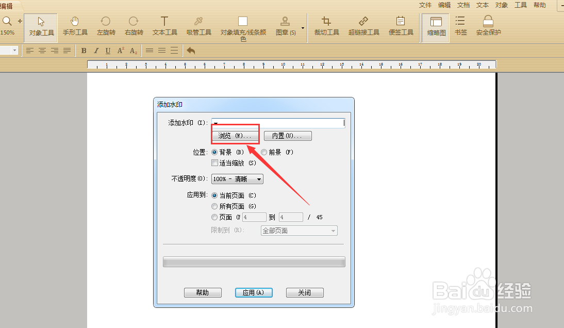Apply subscript formatting
Image resolution: width=564 pixels, height=328 pixels.
pos(134,51)
